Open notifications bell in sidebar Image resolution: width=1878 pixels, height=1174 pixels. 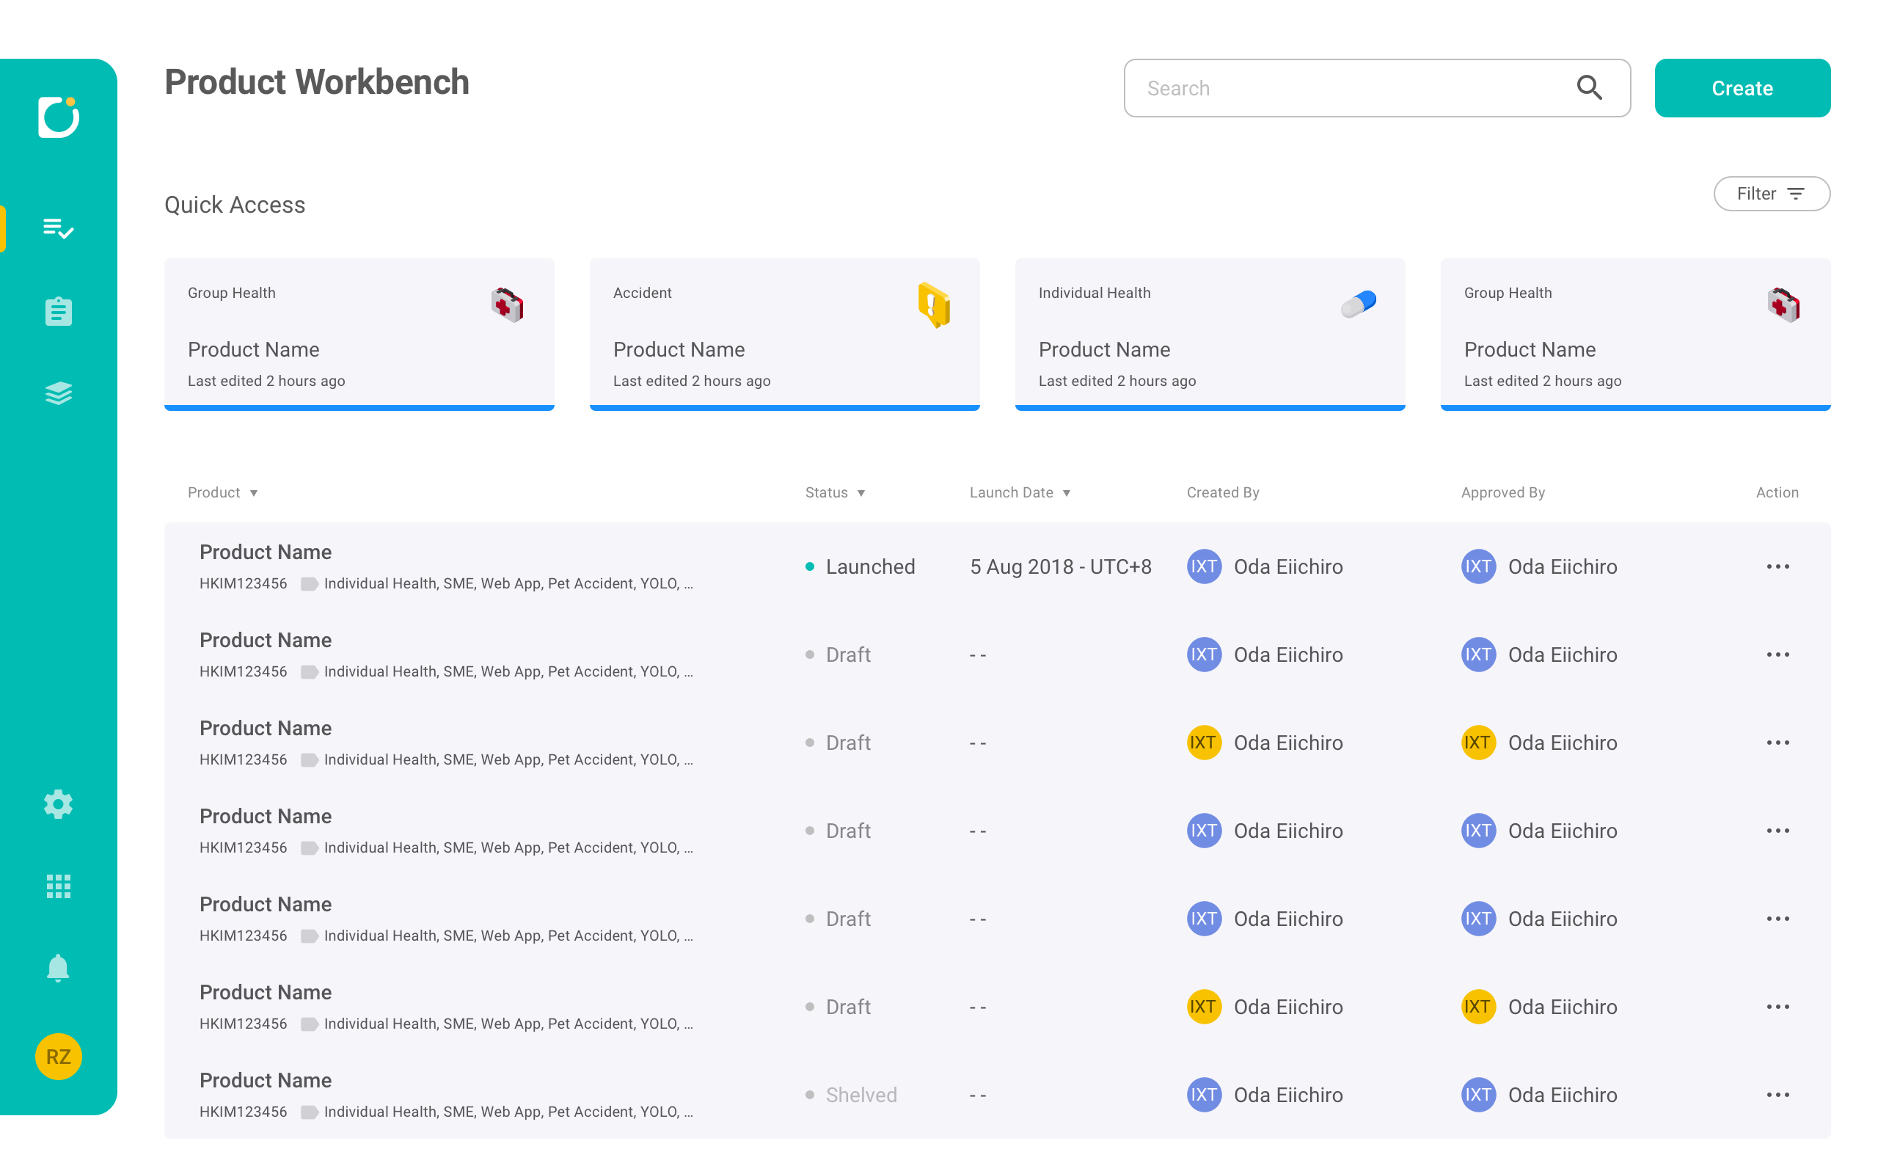(58, 969)
